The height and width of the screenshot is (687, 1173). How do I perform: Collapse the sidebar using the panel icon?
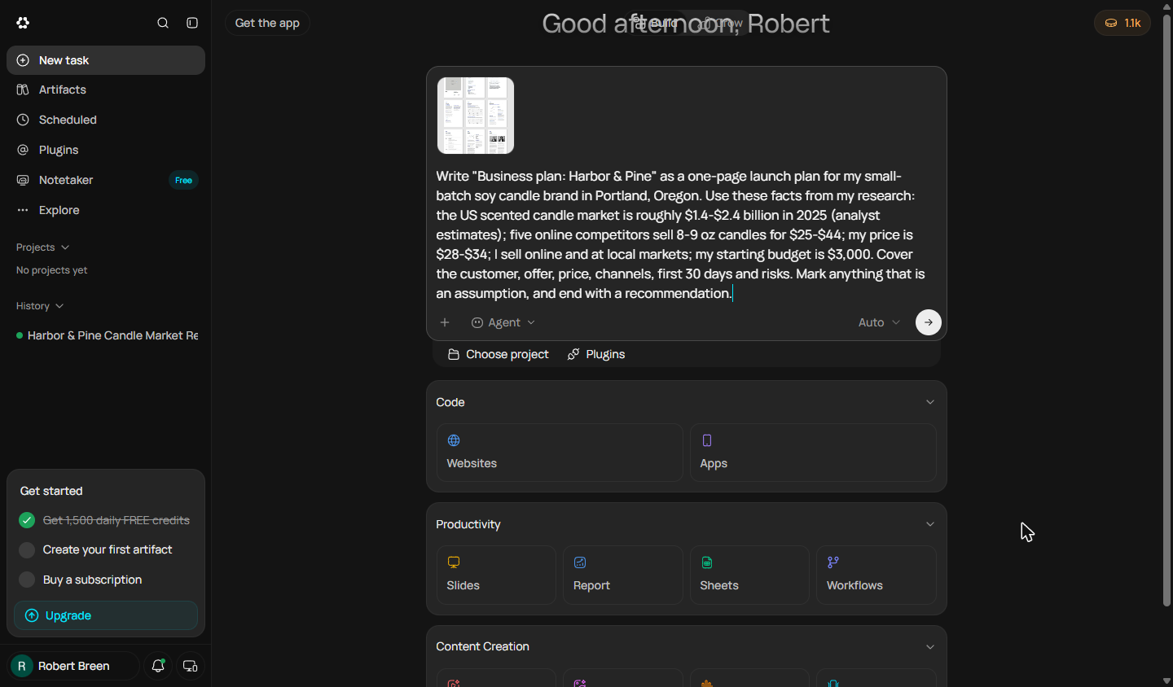pyautogui.click(x=192, y=23)
